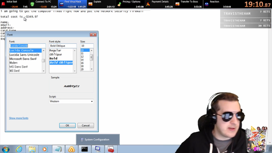The width and height of the screenshot is (272, 153).
Task: Select Lucida Console in font list
Action: pos(25,50)
